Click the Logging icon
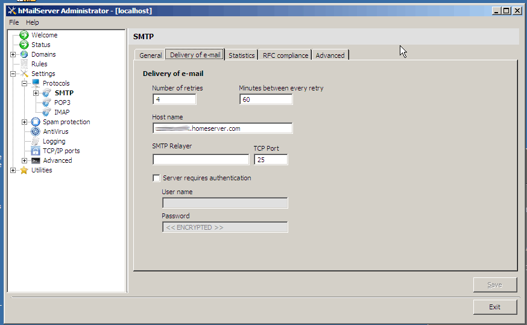The height and width of the screenshot is (325, 527). [36, 141]
